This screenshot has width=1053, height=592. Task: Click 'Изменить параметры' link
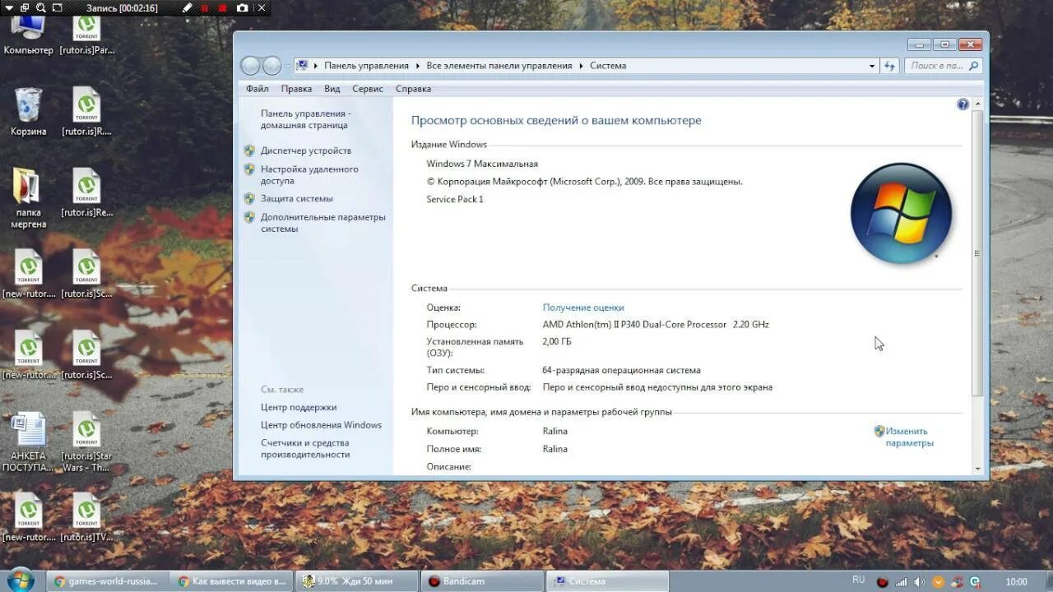(909, 437)
